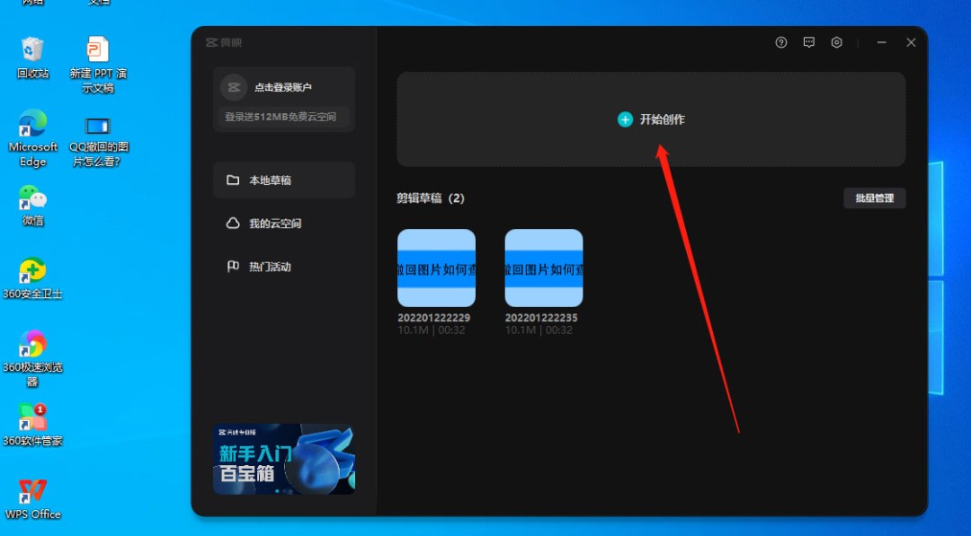This screenshot has width=971, height=536.
Task: Open the 回收站 desktop icon
Action: pos(32,58)
